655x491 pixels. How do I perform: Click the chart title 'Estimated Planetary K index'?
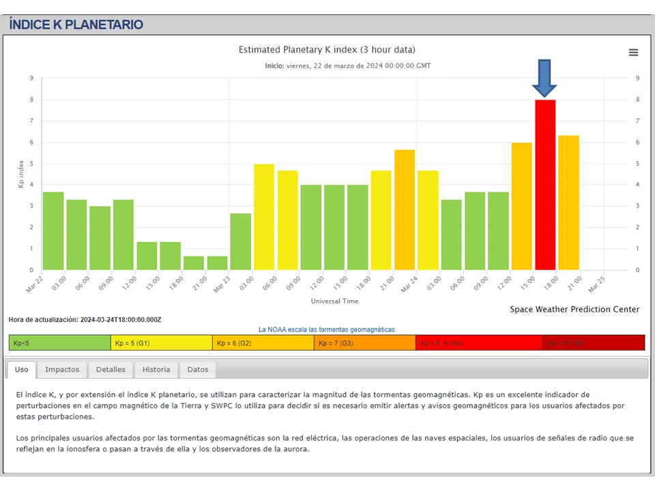coord(327,50)
